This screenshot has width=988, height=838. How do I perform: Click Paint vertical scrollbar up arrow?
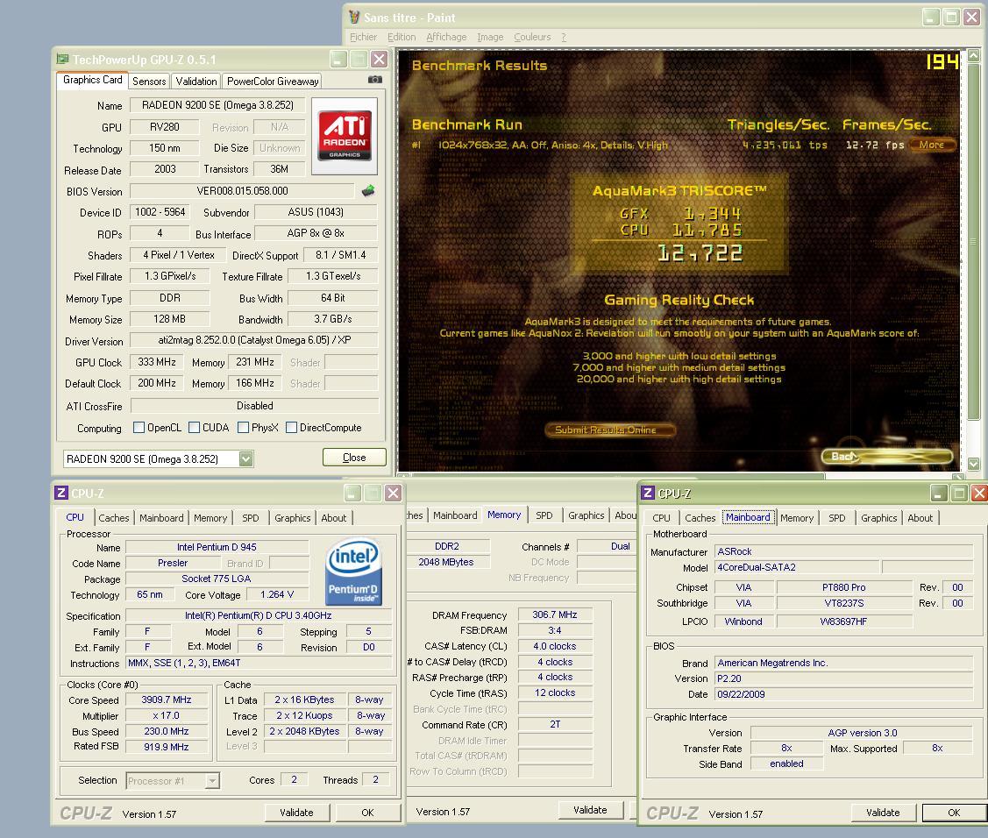(x=973, y=55)
